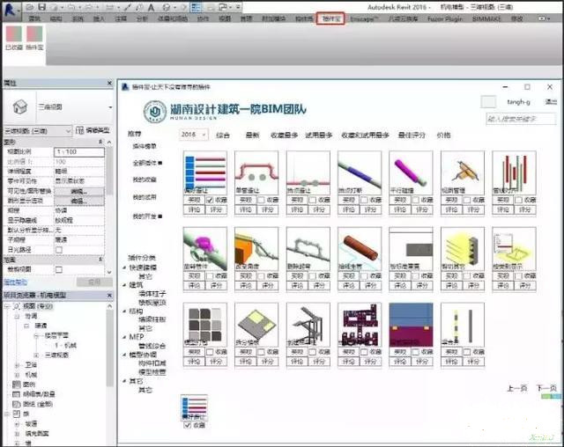The width and height of the screenshot is (564, 447).
Task: Check 收藏 box under the single-pipe bypass plugin
Action: point(262,200)
